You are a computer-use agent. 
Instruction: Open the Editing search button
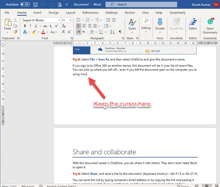(146, 25)
